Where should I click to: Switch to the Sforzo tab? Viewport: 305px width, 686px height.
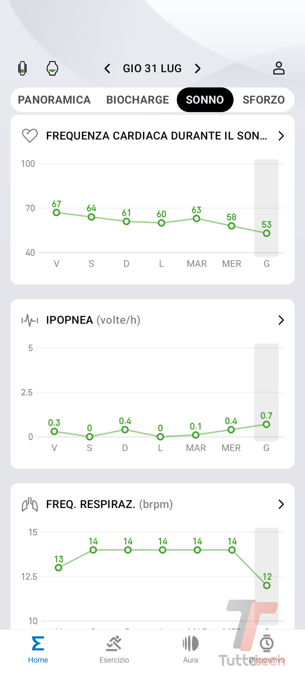click(263, 100)
